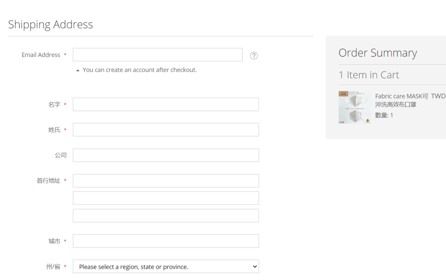Image resolution: width=446 pixels, height=280 pixels.
Task: Select the third street address line
Action: tap(166, 216)
